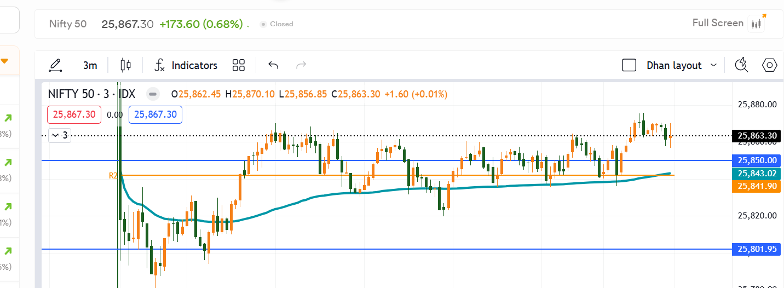Image resolution: width=784 pixels, height=288 pixels.
Task: Open chart settings hexagon icon
Action: [770, 65]
